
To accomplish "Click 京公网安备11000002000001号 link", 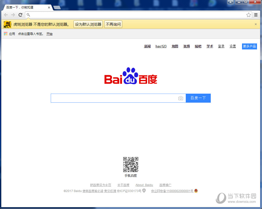I will (172, 191).
